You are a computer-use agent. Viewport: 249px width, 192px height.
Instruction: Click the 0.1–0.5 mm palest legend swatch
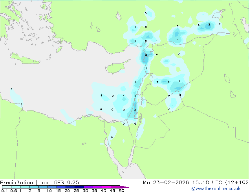pos(7,187)
